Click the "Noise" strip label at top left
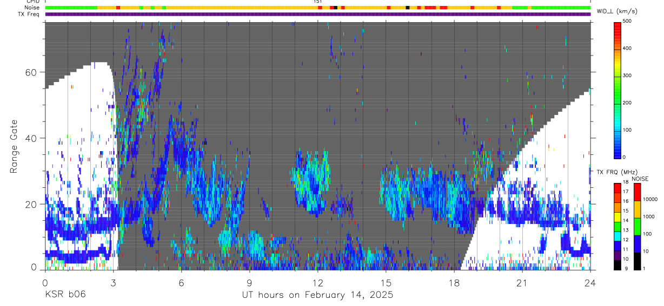Viewport: 664px width, 306px height. coord(31,8)
